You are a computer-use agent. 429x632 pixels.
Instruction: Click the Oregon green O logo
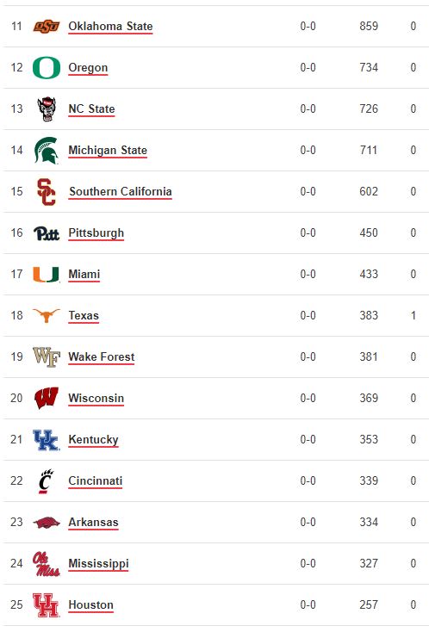coord(47,67)
